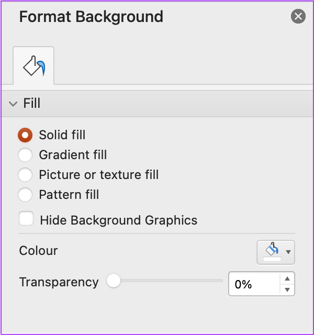Image resolution: width=314 pixels, height=335 pixels.
Task: Click the Transparency percentage input field
Action: click(x=254, y=284)
